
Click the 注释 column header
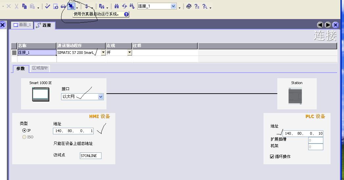tap(165, 46)
